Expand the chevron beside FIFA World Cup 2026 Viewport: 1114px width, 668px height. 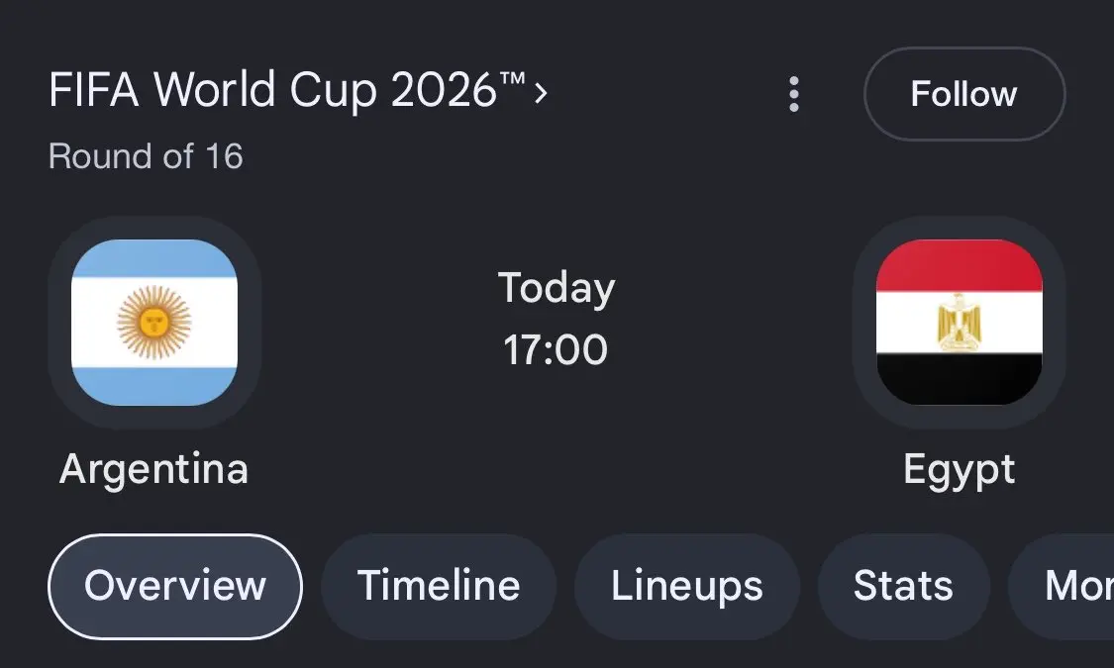542,92
